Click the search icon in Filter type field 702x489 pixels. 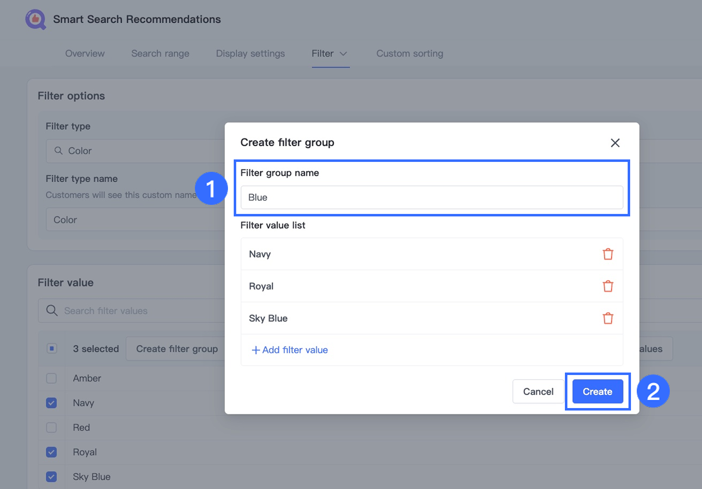tap(59, 151)
